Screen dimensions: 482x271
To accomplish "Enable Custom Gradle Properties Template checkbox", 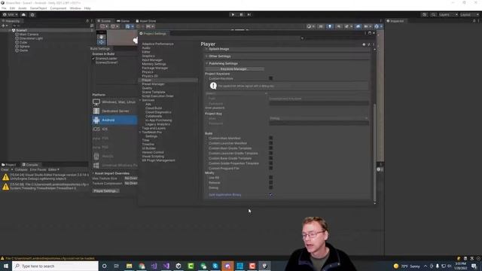I will point(271,163).
